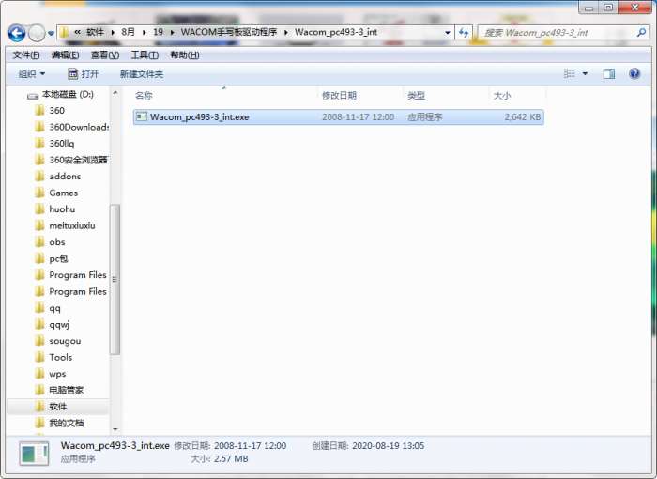Select the addons folder
Viewport: 657px width, 479px height.
point(65,177)
